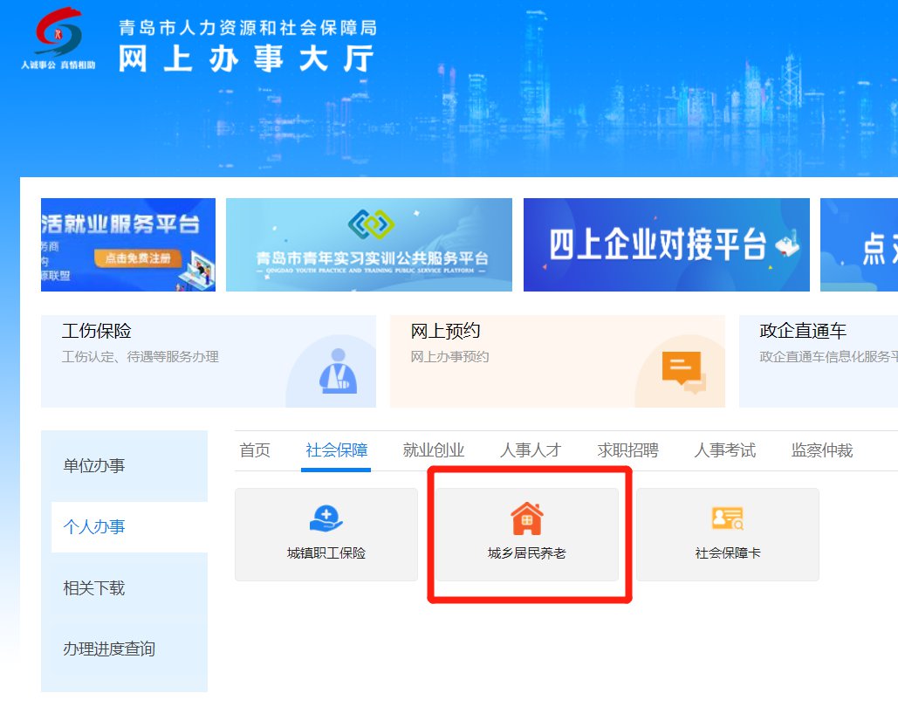Open the 城镇职工保险 service card

point(326,534)
